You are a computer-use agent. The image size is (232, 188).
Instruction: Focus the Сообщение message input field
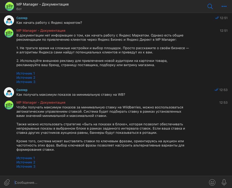click(106, 182)
